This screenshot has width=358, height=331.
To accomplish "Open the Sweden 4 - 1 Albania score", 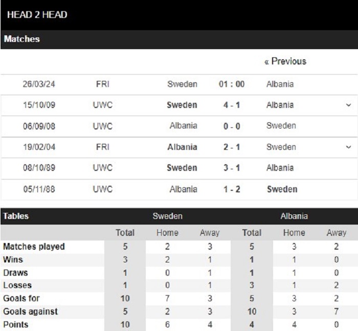I will pyautogui.click(x=232, y=105).
